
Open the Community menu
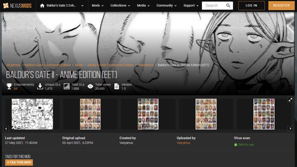point(166,5)
